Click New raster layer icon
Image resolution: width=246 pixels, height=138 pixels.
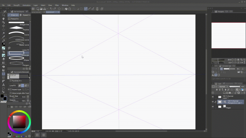pyautogui.click(x=224, y=93)
